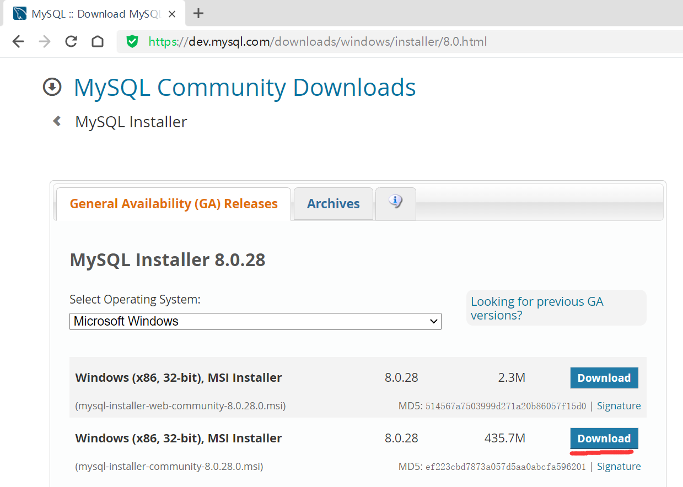Screen dimensions: 683x487
Task: Open the information tab icon
Action: (395, 202)
